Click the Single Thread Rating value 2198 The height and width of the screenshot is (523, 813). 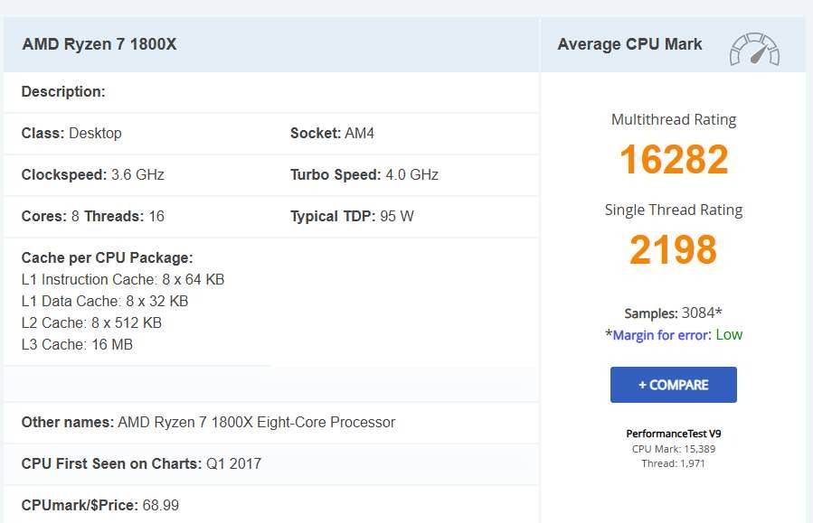coord(674,250)
